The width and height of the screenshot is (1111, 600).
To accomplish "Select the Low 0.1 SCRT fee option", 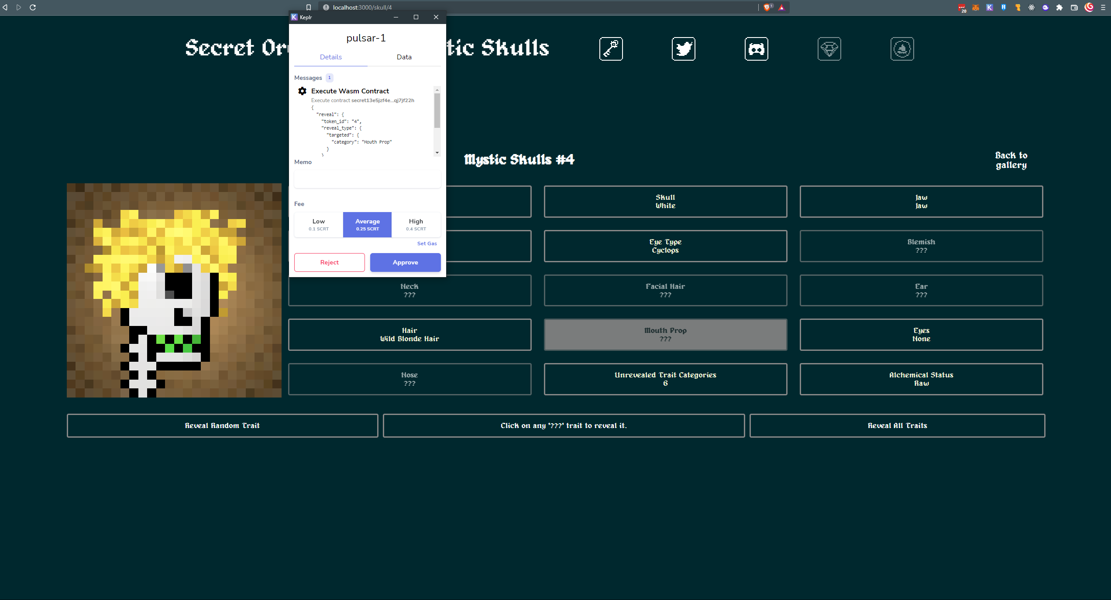I will (x=319, y=225).
